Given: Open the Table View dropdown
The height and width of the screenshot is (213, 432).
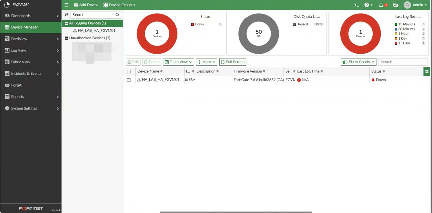Looking at the screenshot, I should (x=179, y=62).
